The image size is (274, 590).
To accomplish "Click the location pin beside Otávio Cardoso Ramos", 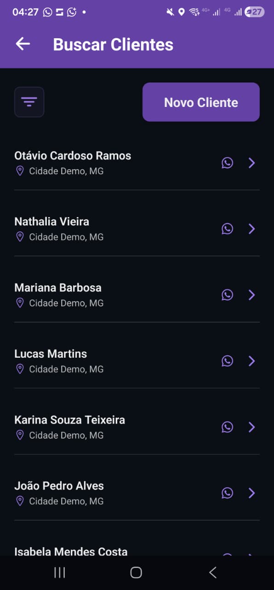I will coord(20,171).
